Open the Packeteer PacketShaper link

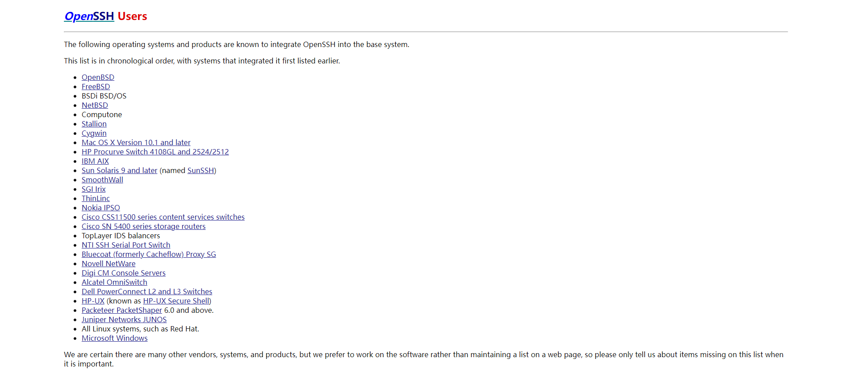[122, 310]
